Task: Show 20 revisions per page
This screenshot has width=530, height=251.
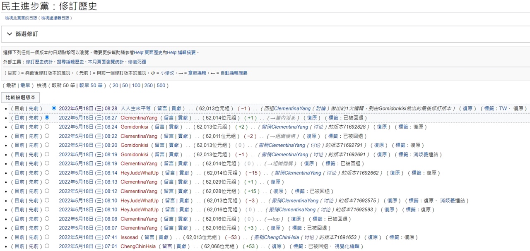Action: click(x=115, y=86)
